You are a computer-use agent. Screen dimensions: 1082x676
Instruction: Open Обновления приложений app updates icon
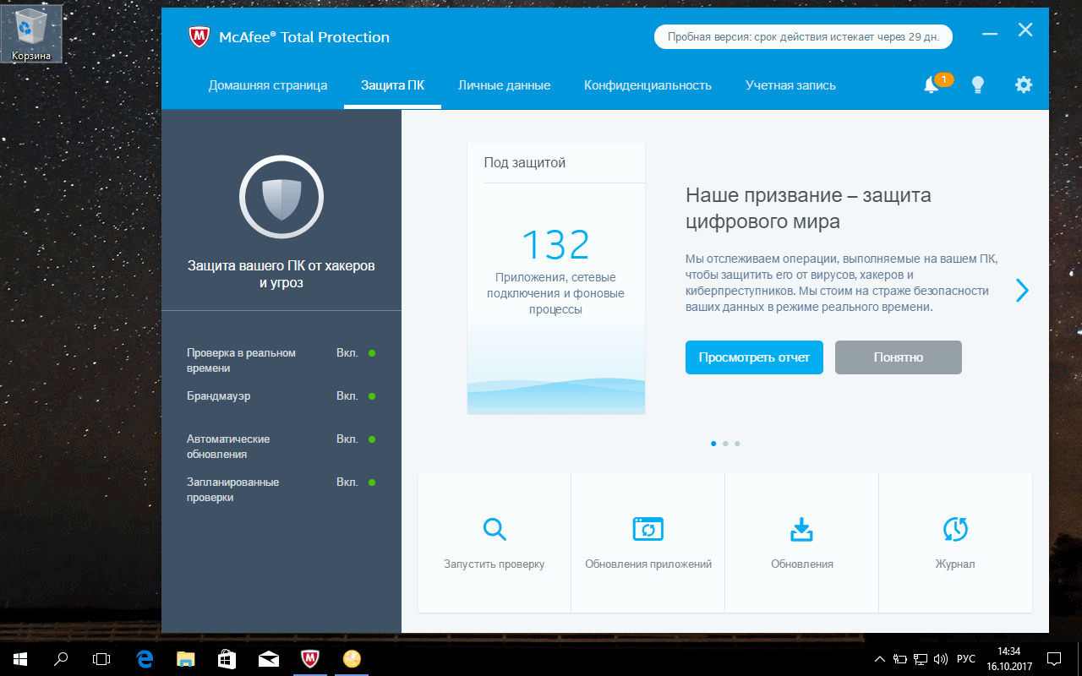(648, 528)
